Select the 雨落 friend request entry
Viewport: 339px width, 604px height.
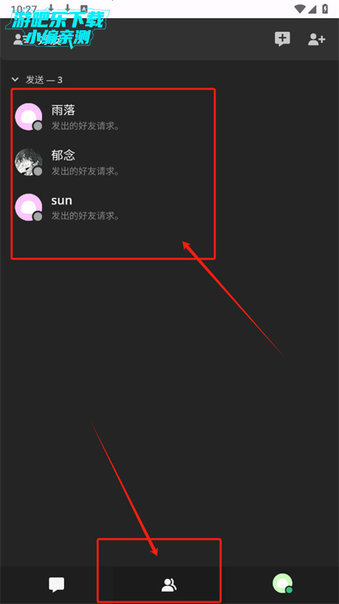point(113,117)
